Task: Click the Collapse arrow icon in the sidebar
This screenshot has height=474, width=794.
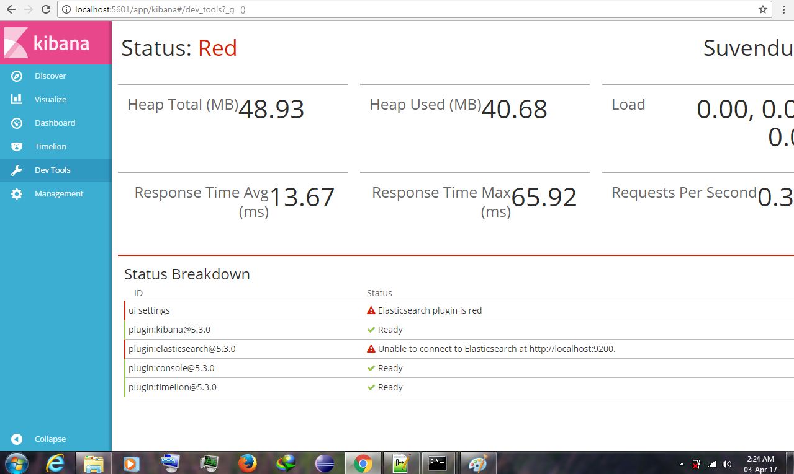Action: (17, 439)
